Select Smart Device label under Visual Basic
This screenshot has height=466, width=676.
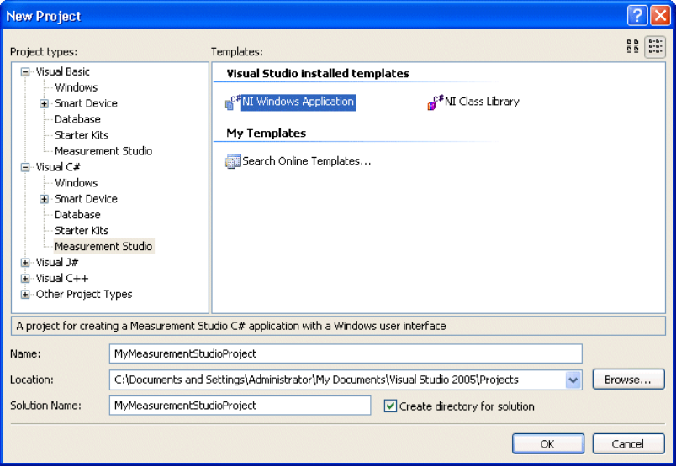pos(87,103)
